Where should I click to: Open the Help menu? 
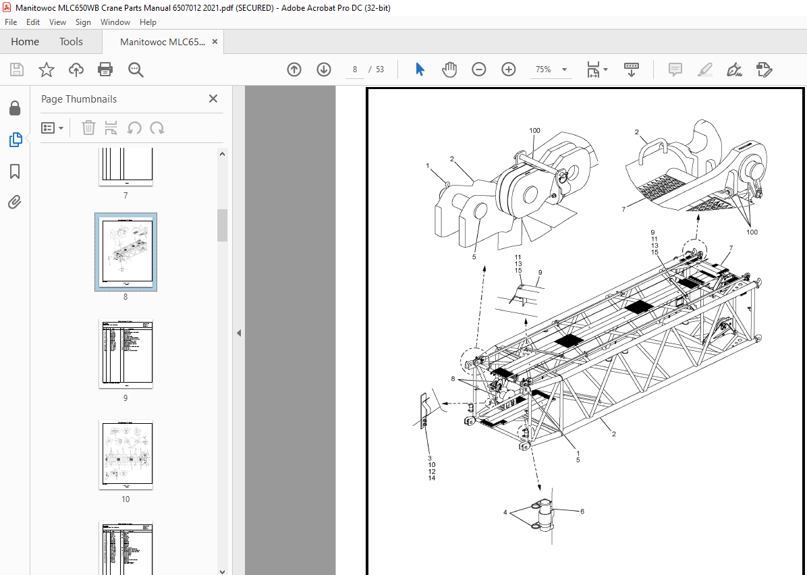(x=148, y=22)
